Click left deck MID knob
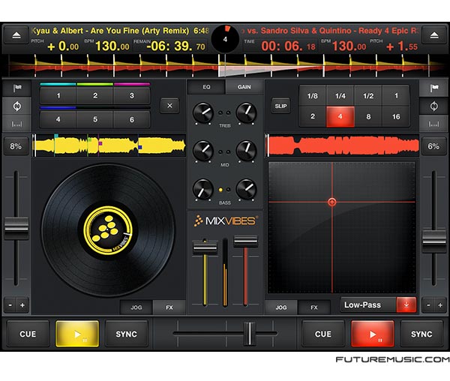The width and height of the screenshot is (450, 381). (x=203, y=151)
